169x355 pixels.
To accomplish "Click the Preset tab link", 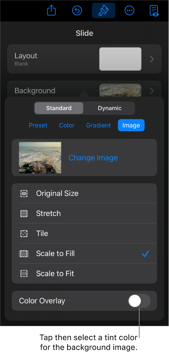I will [x=38, y=125].
